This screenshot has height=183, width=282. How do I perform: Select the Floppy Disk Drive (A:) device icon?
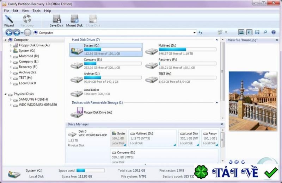(x=76, y=113)
